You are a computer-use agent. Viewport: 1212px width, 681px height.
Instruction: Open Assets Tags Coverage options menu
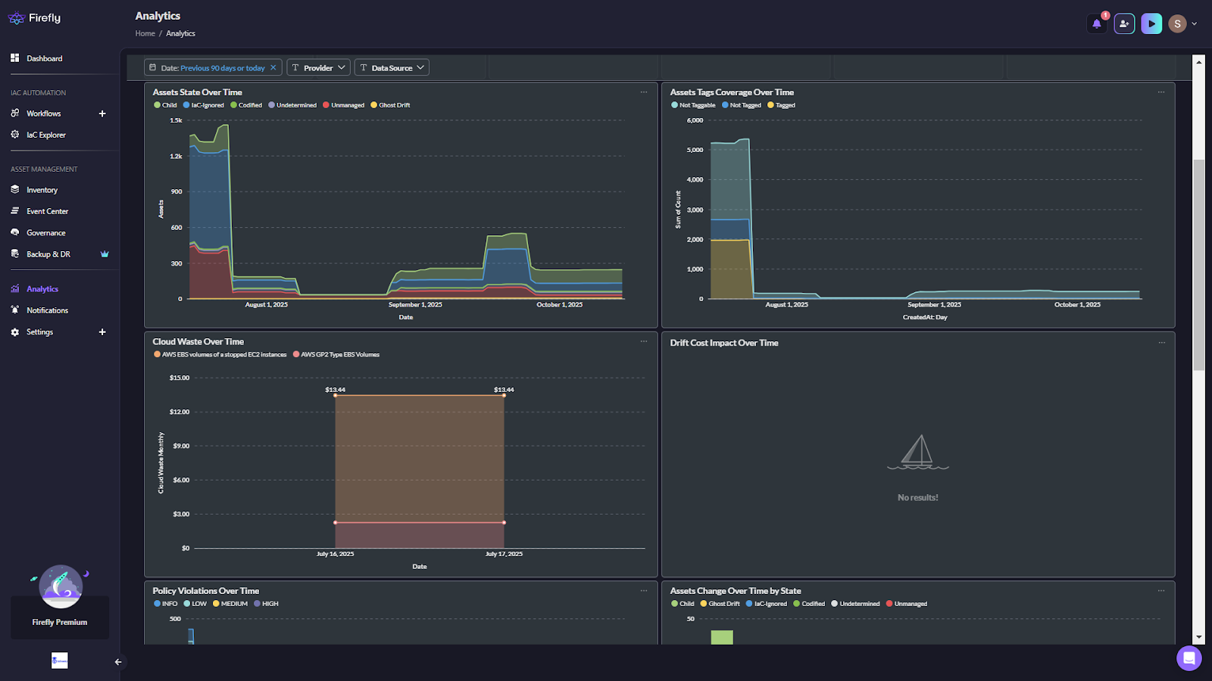[x=1161, y=92]
